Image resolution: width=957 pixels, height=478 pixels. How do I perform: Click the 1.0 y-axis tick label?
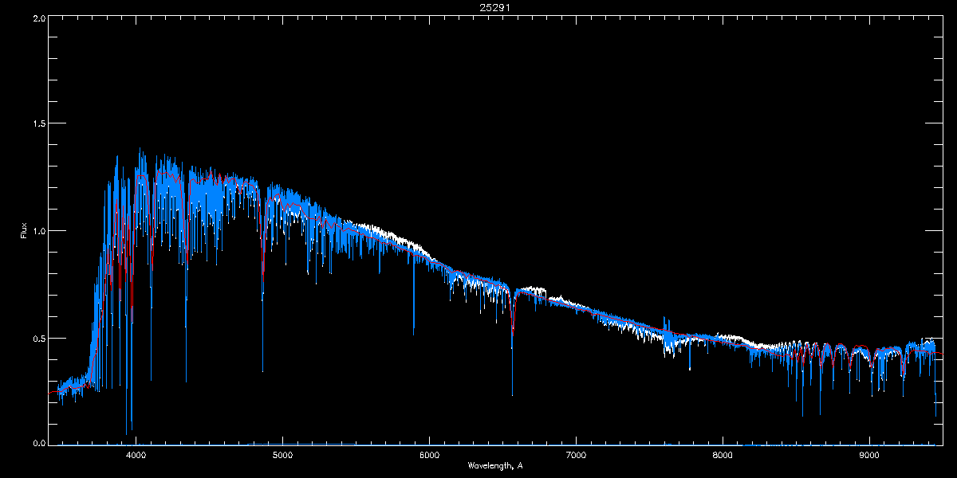(38, 231)
